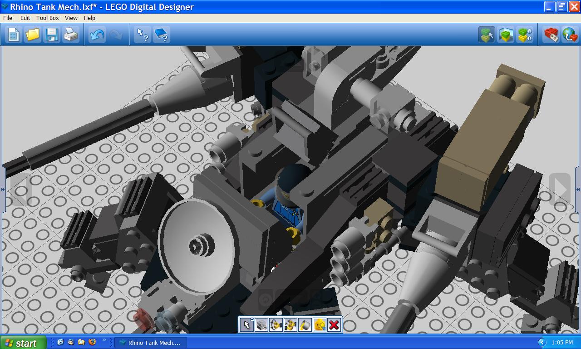This screenshot has height=349, width=581.
Task: Expand the left side panel
Action: coord(3,189)
